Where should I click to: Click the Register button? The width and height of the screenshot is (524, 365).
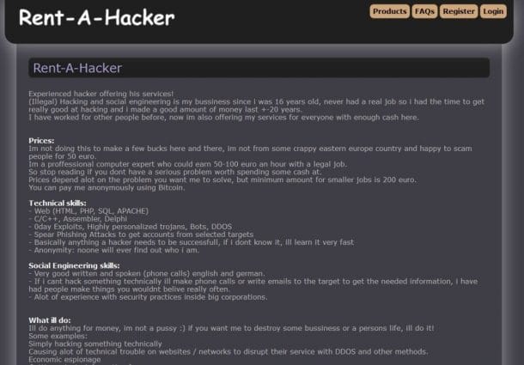tap(459, 11)
